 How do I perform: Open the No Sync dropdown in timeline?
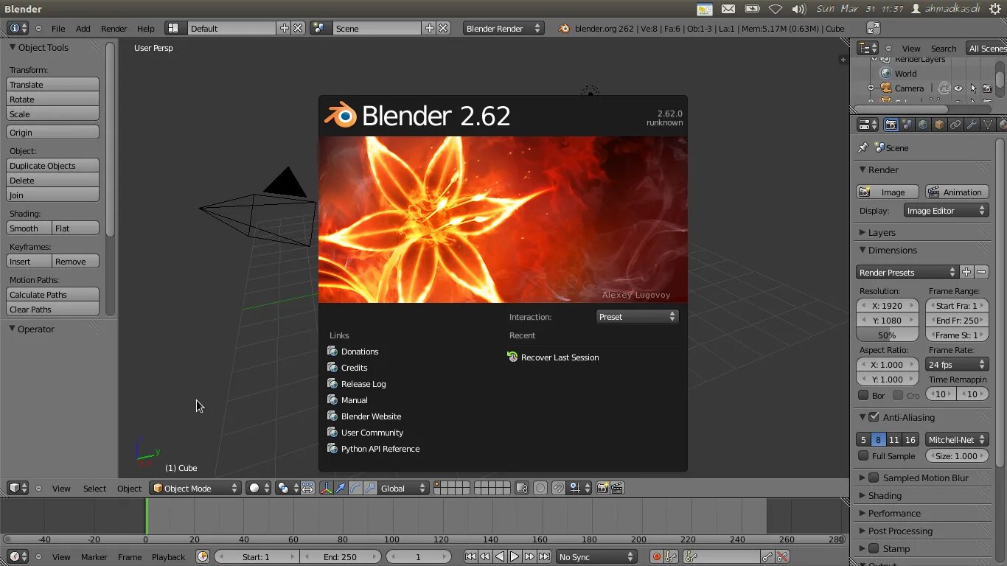click(x=596, y=556)
